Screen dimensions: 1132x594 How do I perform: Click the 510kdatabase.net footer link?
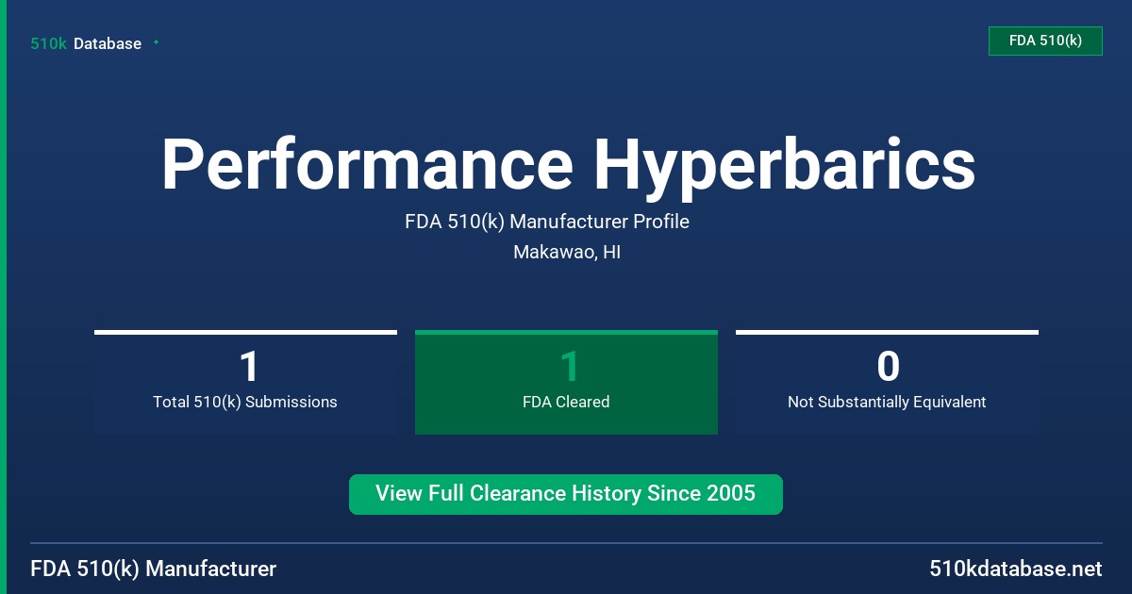[x=1015, y=569]
